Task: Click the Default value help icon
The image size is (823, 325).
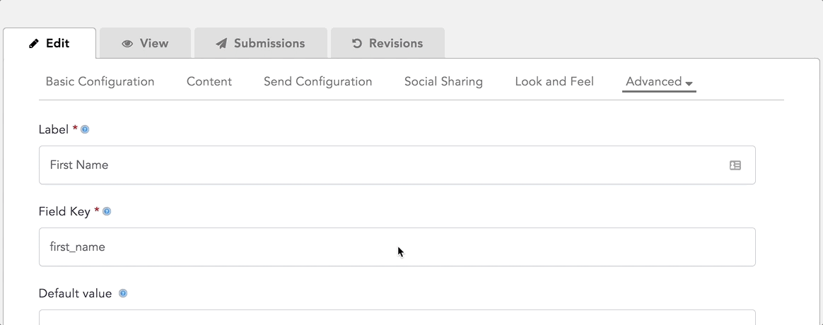Action: click(x=123, y=293)
